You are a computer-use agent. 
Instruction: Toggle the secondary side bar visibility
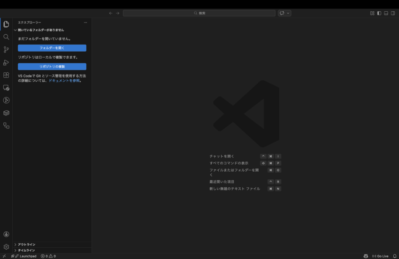click(x=393, y=13)
